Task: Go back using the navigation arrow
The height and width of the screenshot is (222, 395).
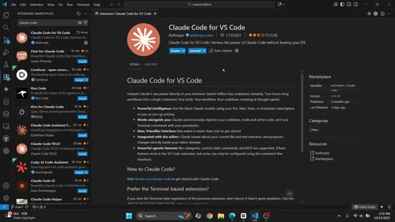Action: tap(112, 4)
